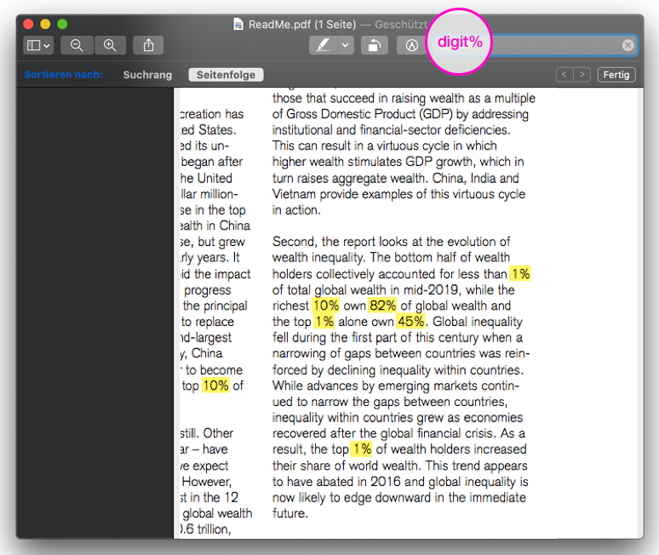The image size is (659, 555).
Task: Click highlighted 10% after 'richest'
Action: (x=326, y=306)
